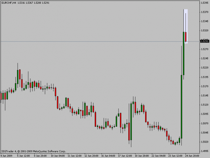210x158 pixels.
Task: Click the 1.5120 price axis label
Action: [x=205, y=105]
